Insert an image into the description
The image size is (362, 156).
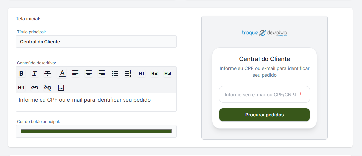click(61, 88)
